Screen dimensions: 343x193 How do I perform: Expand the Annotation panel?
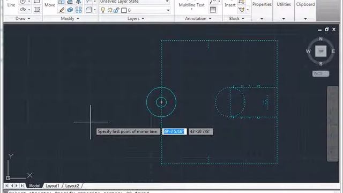click(198, 19)
